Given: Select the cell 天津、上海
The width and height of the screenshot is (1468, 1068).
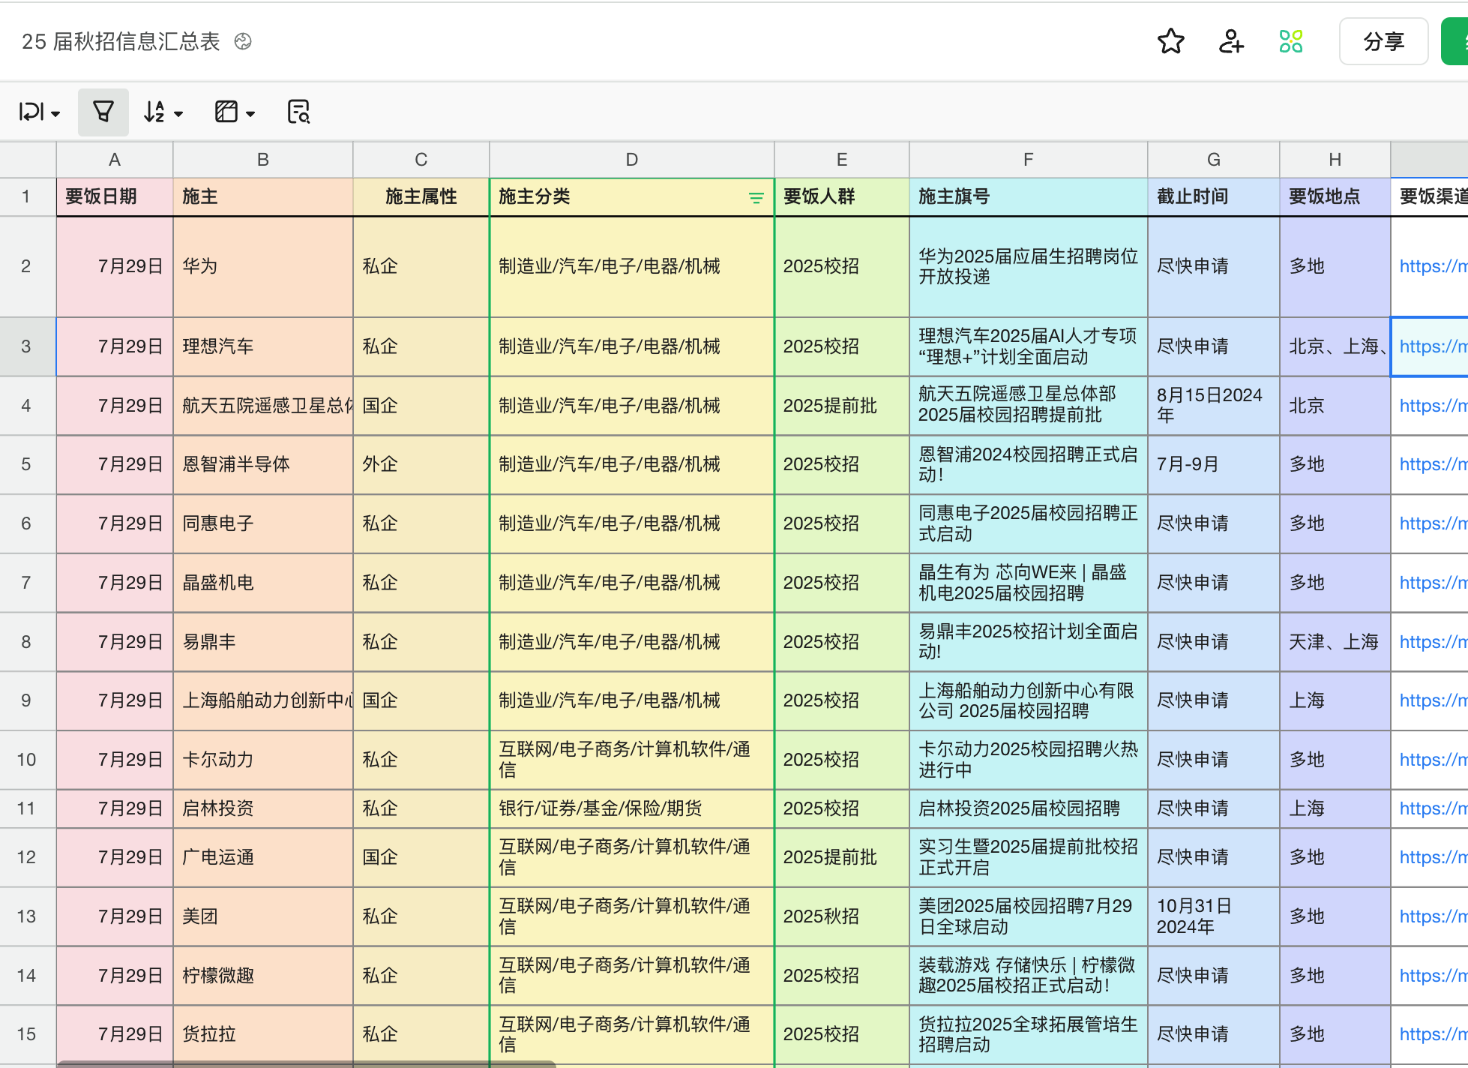Looking at the screenshot, I should [x=1335, y=642].
